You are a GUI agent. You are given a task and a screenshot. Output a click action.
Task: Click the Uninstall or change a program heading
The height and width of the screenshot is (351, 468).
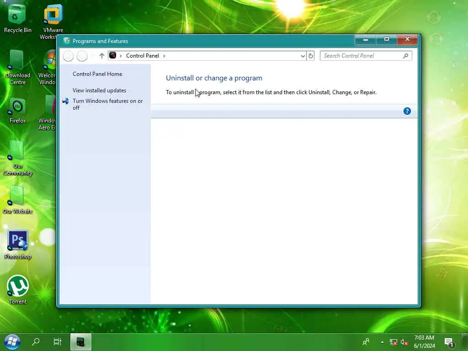click(214, 78)
